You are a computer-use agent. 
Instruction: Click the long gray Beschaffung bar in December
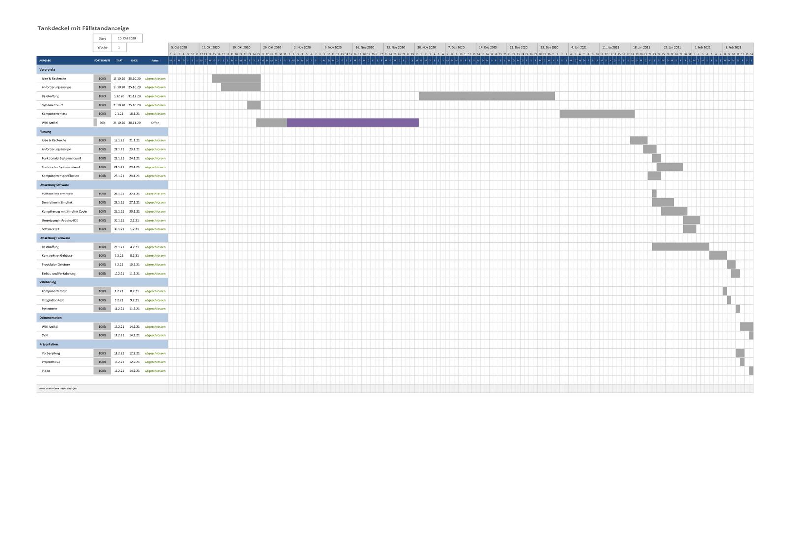487,96
